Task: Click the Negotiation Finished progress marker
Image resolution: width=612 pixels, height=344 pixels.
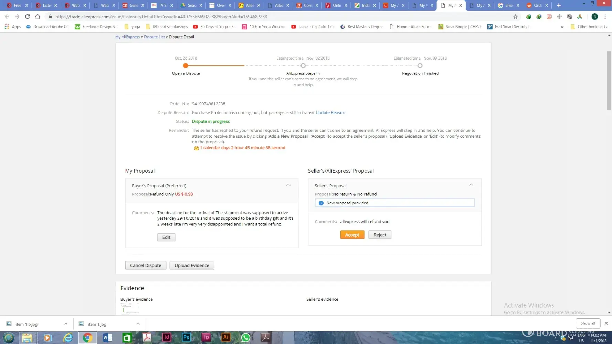Action: pyautogui.click(x=420, y=66)
